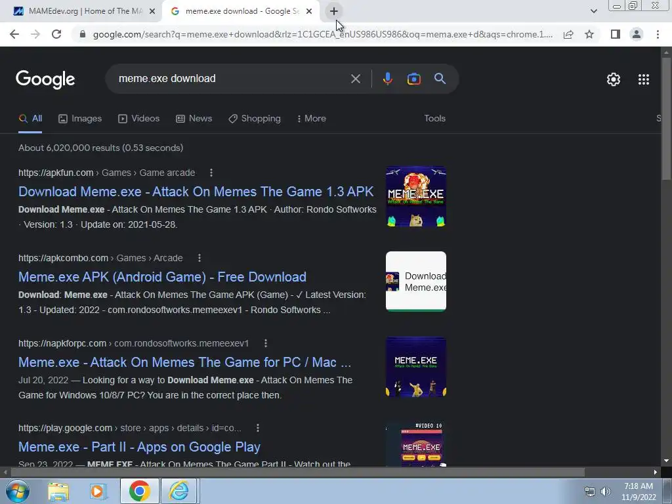Open Meme.exe for PC / Mac result
Viewport: 672px width, 504px height.
tap(184, 362)
